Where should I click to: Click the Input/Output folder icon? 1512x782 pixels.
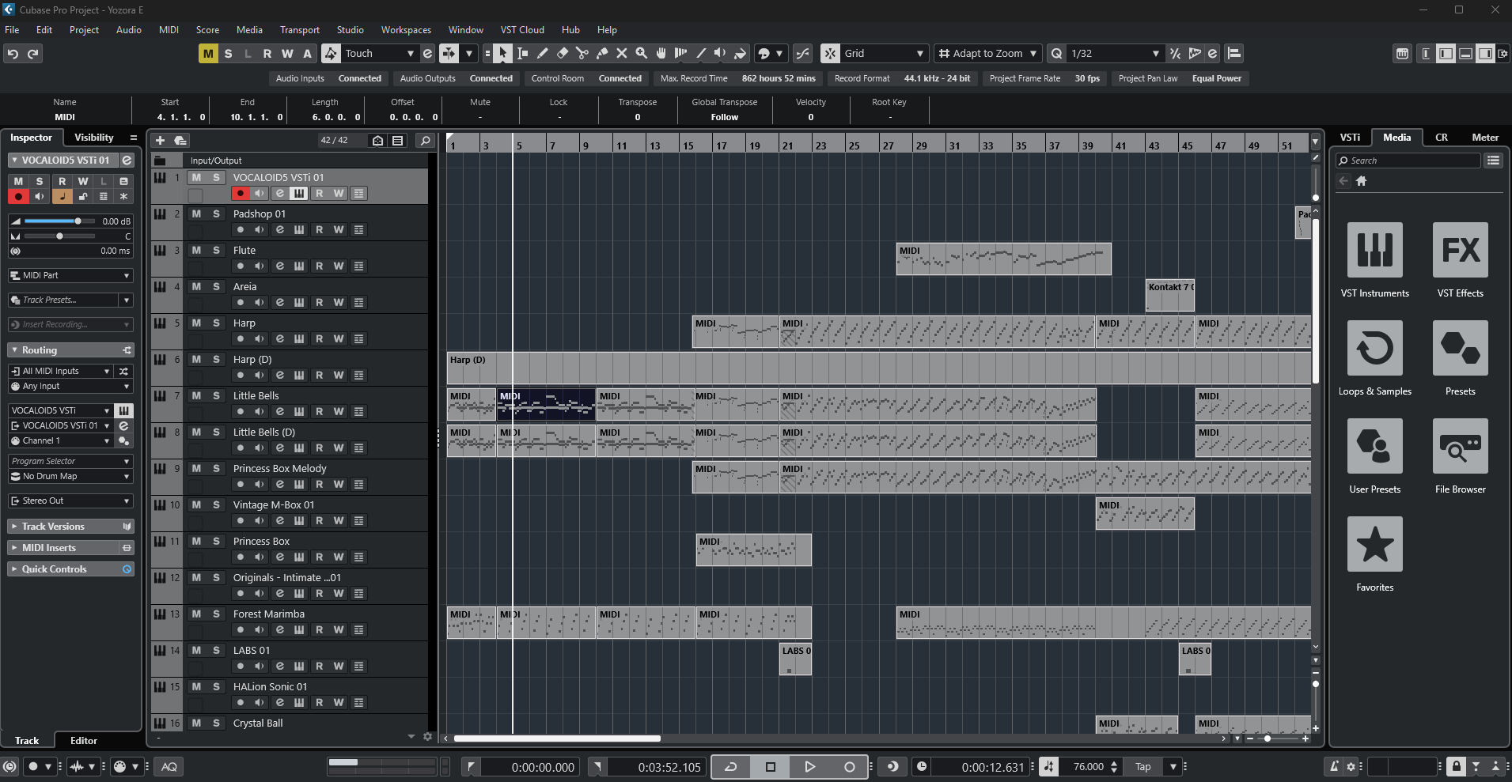pyautogui.click(x=160, y=161)
